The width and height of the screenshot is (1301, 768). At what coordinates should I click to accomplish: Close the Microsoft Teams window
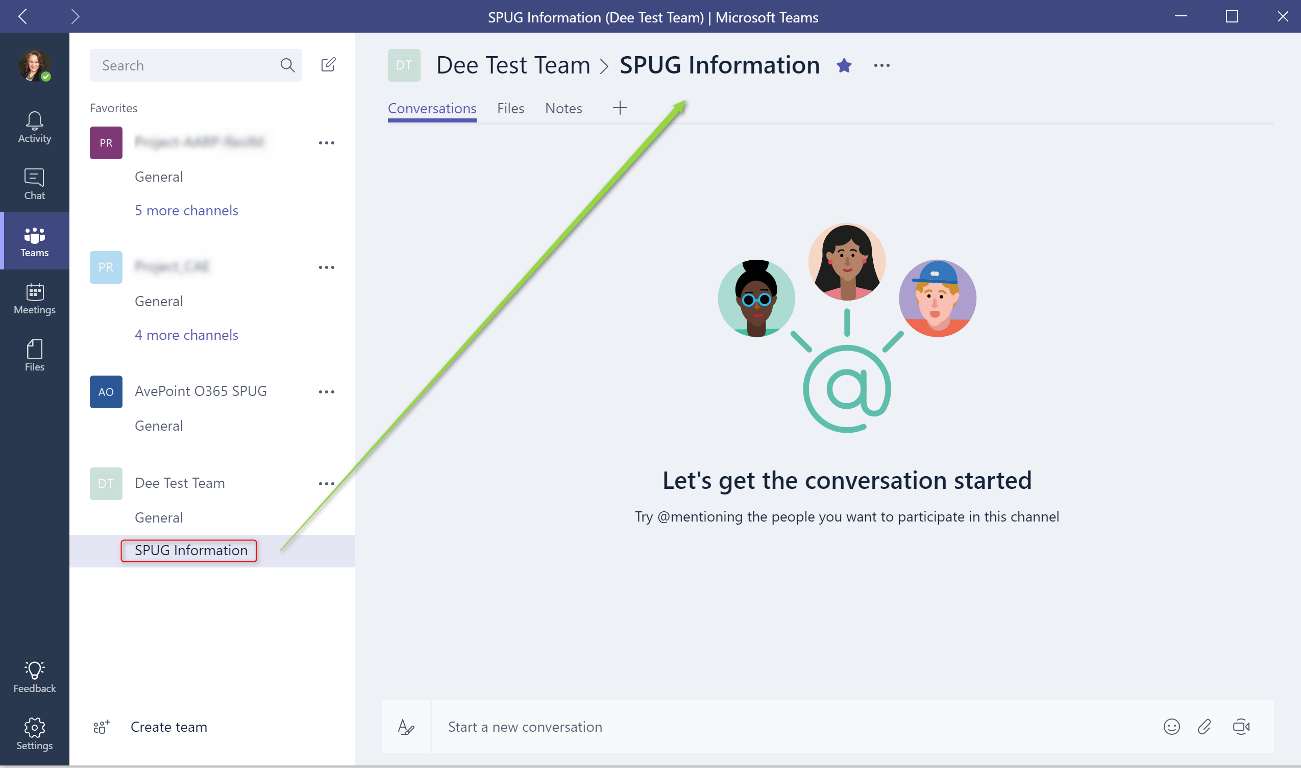tap(1283, 16)
